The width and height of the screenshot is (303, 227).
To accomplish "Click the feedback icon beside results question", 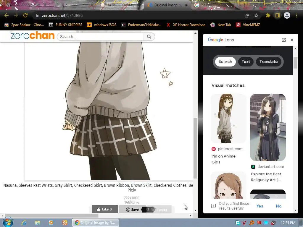I will [214, 206].
